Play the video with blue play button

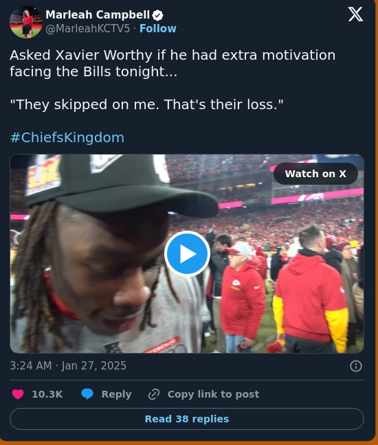tap(187, 253)
